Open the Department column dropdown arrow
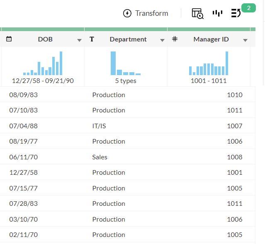The width and height of the screenshot is (265, 244). click(x=162, y=40)
